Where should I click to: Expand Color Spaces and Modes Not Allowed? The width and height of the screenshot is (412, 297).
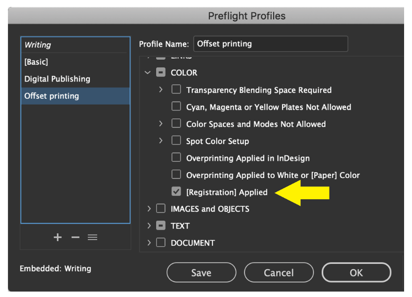[x=161, y=123]
